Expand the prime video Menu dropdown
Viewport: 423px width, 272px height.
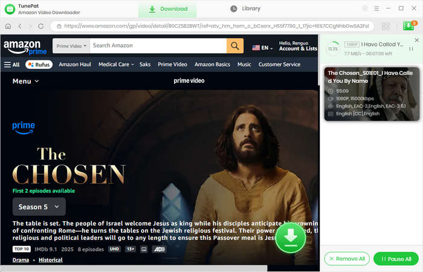25,81
